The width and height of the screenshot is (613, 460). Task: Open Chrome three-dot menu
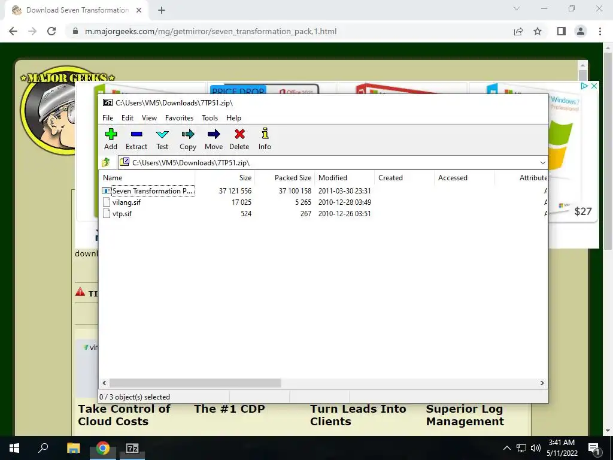pyautogui.click(x=600, y=31)
